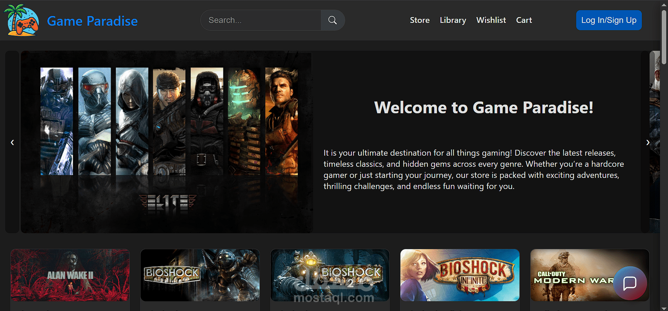The width and height of the screenshot is (668, 311).
Task: Open the BioShock 2 game card
Action: [x=330, y=275]
